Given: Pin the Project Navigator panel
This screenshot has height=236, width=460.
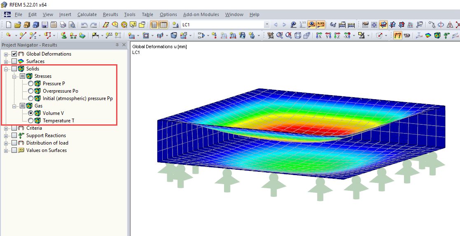Looking at the screenshot, I should (x=117, y=45).
